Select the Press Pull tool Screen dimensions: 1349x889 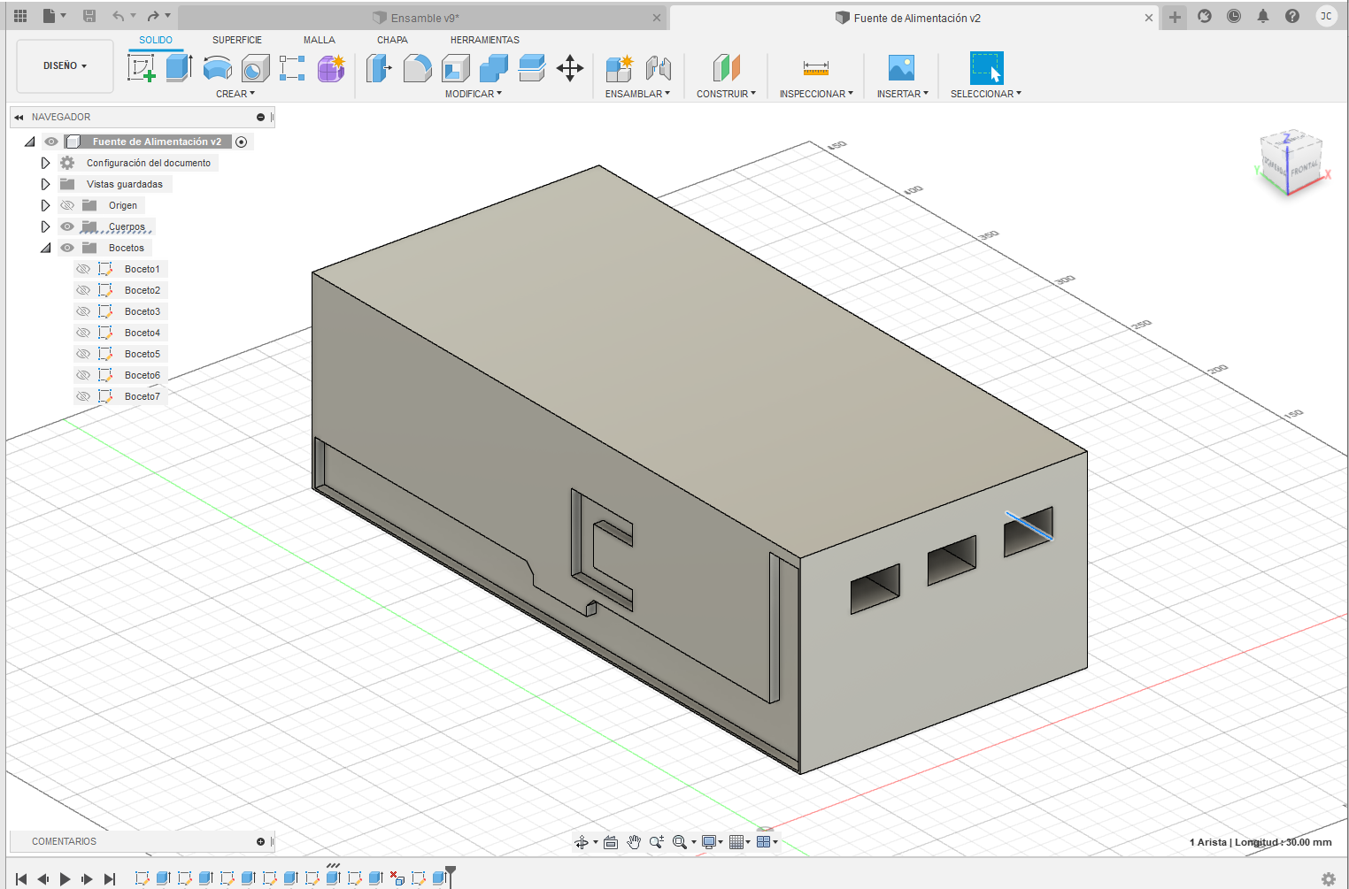coord(379,68)
